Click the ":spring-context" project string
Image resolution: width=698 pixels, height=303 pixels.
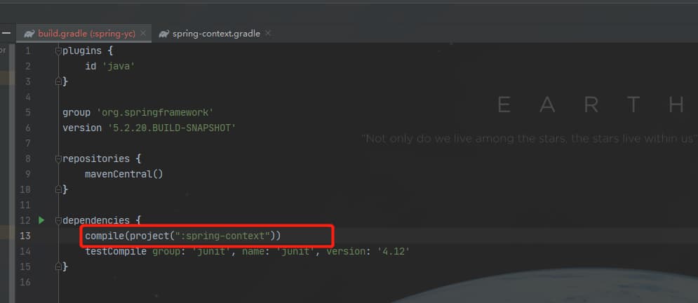point(222,236)
